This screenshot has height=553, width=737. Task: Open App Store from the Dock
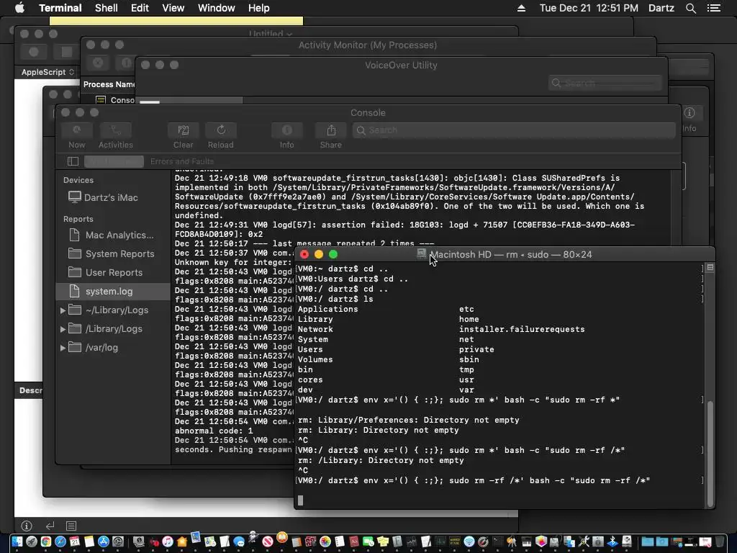click(104, 541)
